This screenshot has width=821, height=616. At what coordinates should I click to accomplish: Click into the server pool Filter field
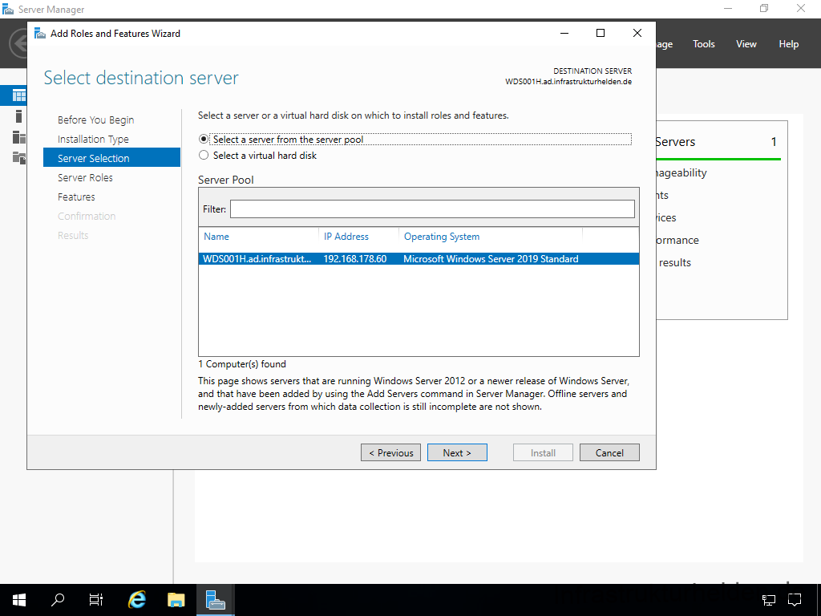[x=432, y=209]
